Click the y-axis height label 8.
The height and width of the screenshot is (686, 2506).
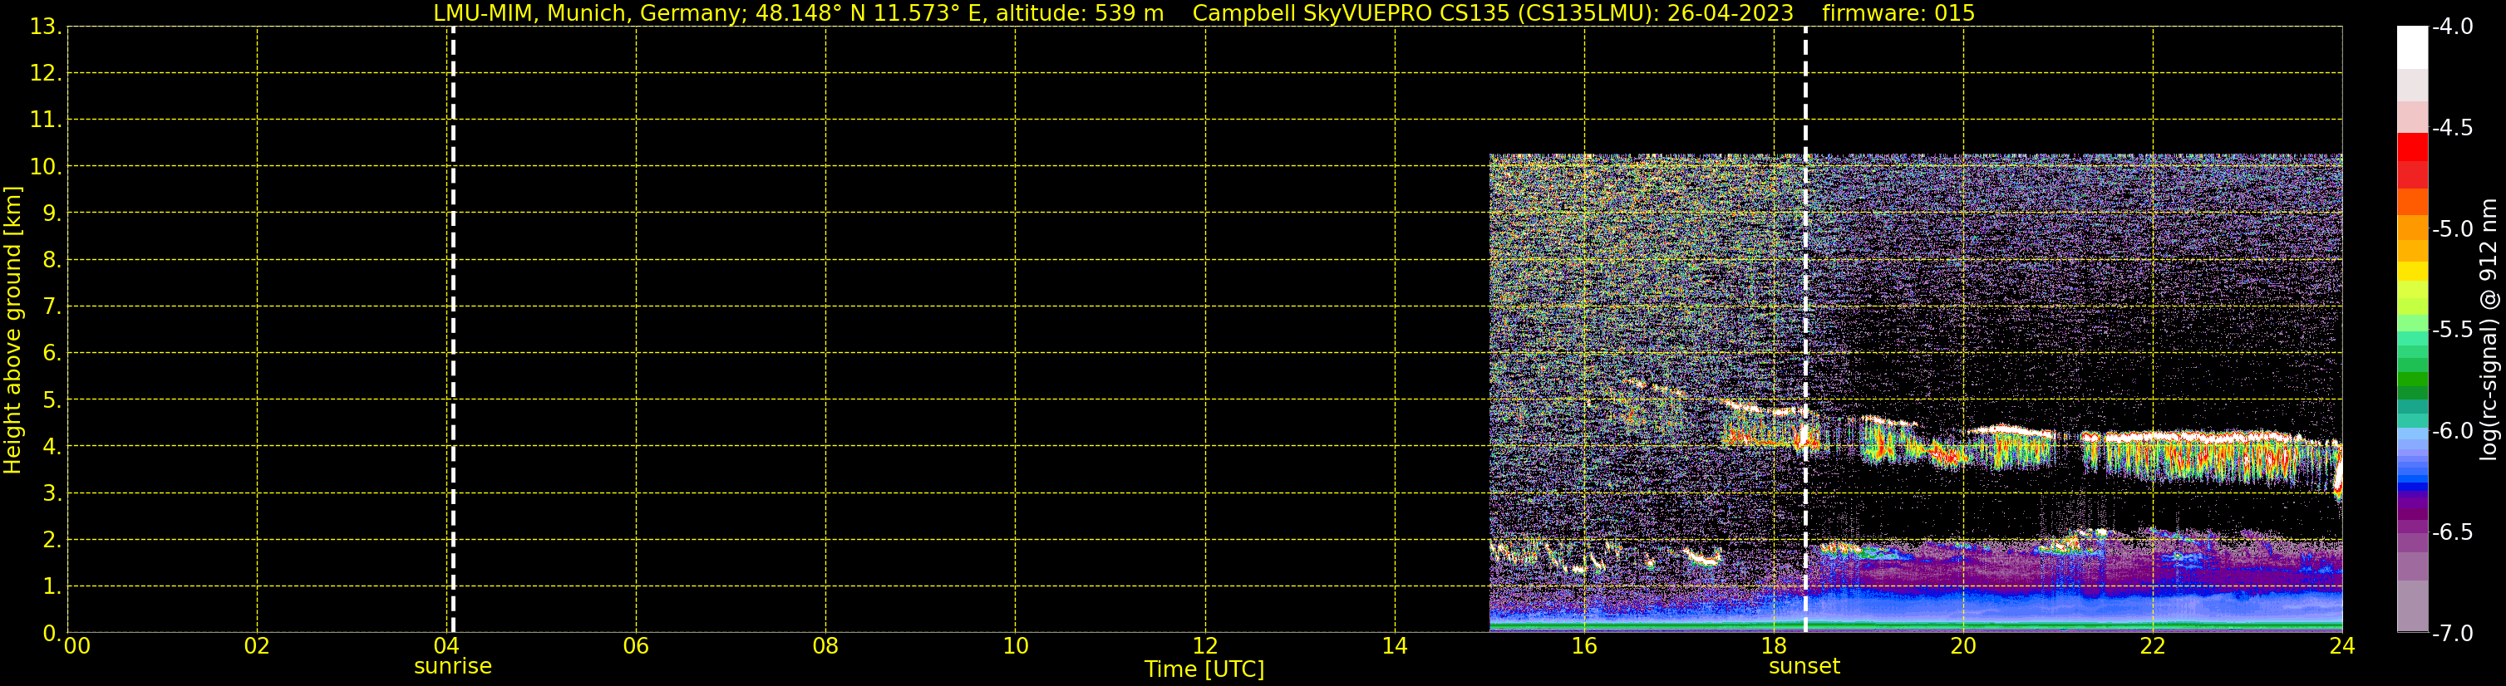[x=51, y=259]
